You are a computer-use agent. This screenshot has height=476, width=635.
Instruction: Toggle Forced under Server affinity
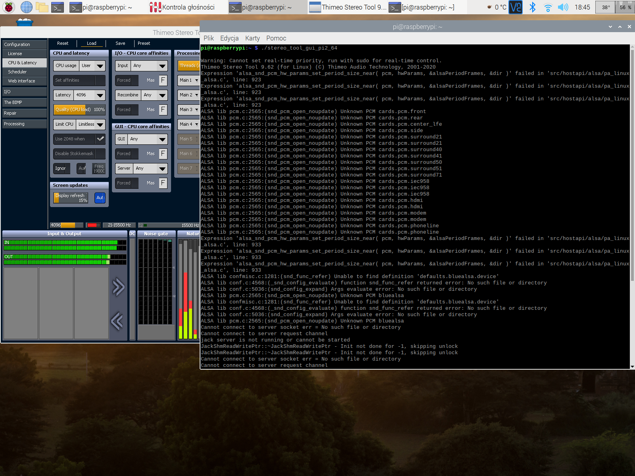click(127, 183)
